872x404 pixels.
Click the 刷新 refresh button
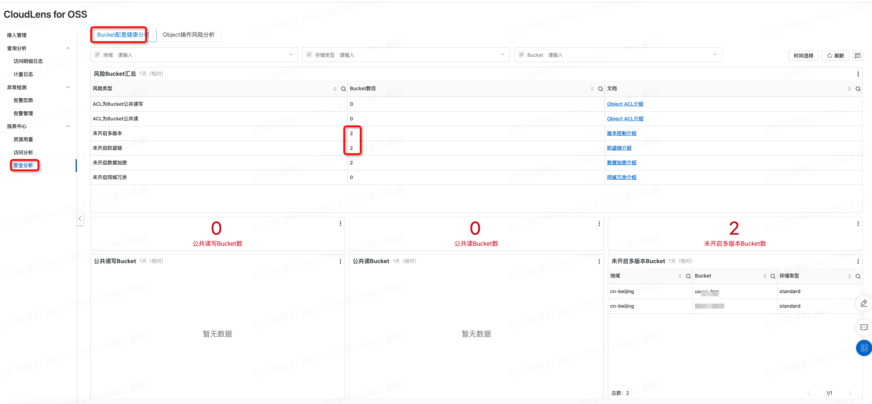[836, 55]
